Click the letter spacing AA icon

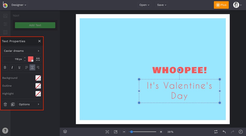pyautogui.click(x=38, y=59)
